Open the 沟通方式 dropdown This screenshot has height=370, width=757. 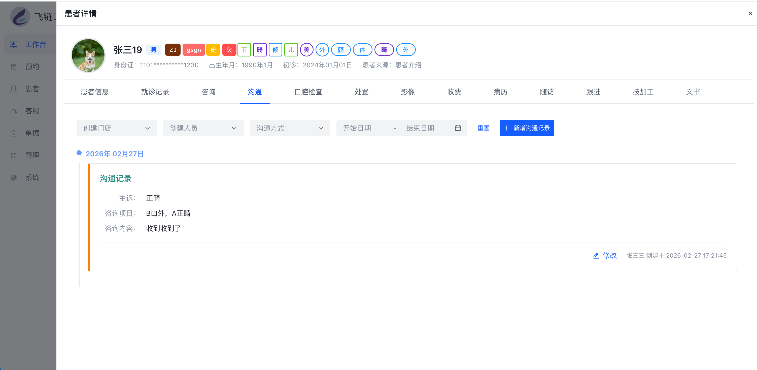290,128
